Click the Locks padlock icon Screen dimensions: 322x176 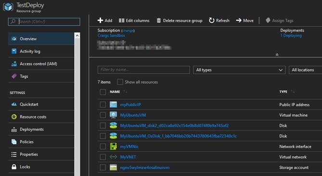pos(14,167)
